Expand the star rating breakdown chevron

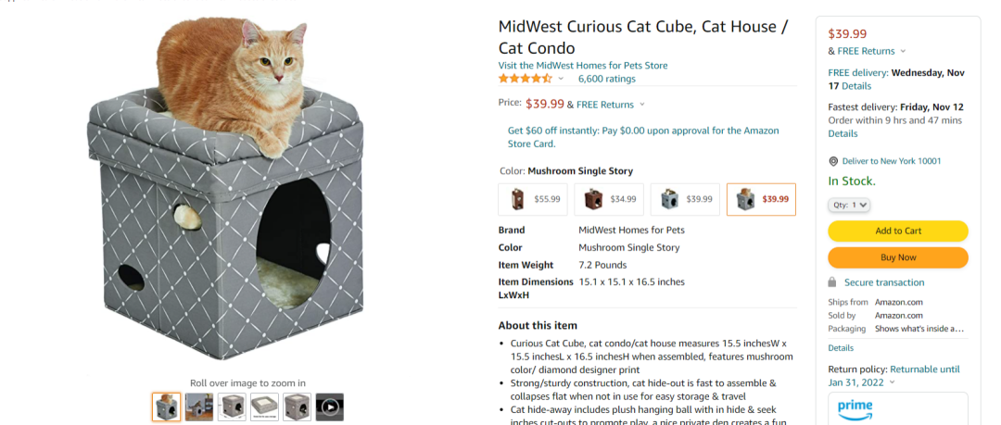click(x=561, y=79)
